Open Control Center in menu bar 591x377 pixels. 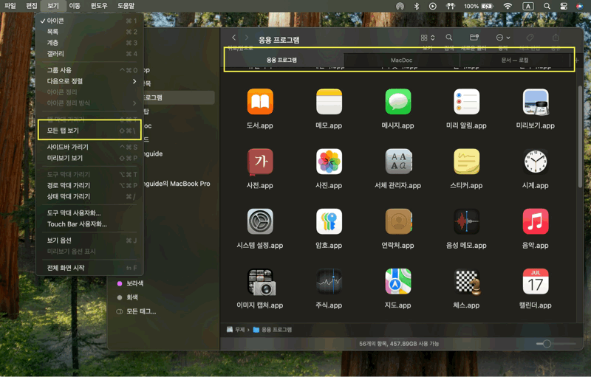(564, 6)
